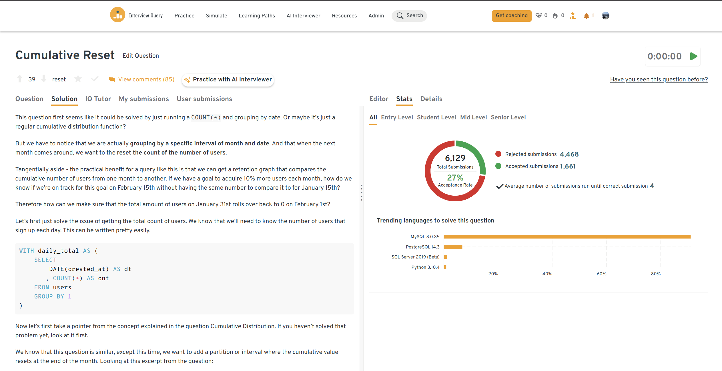Click the Interview Query logo icon
This screenshot has height=371, width=722.
pyautogui.click(x=117, y=15)
